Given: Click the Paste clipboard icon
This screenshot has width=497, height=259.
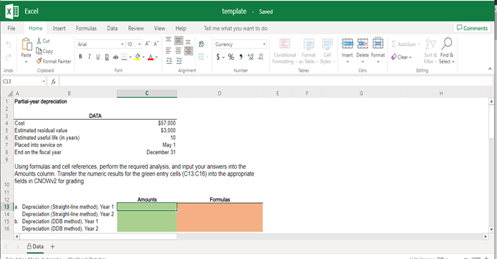Looking at the screenshot, I should (x=26, y=44).
